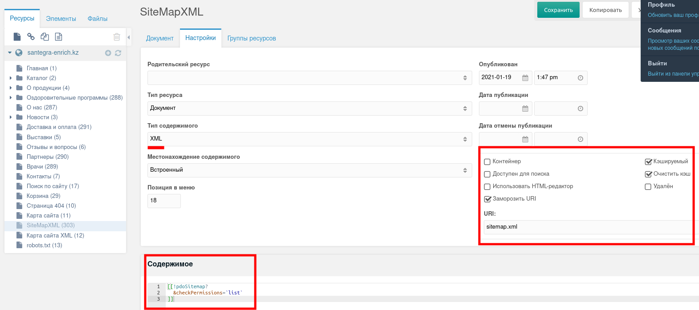Expand the Новости (3) tree node
The width and height of the screenshot is (699, 310).
click(x=11, y=117)
